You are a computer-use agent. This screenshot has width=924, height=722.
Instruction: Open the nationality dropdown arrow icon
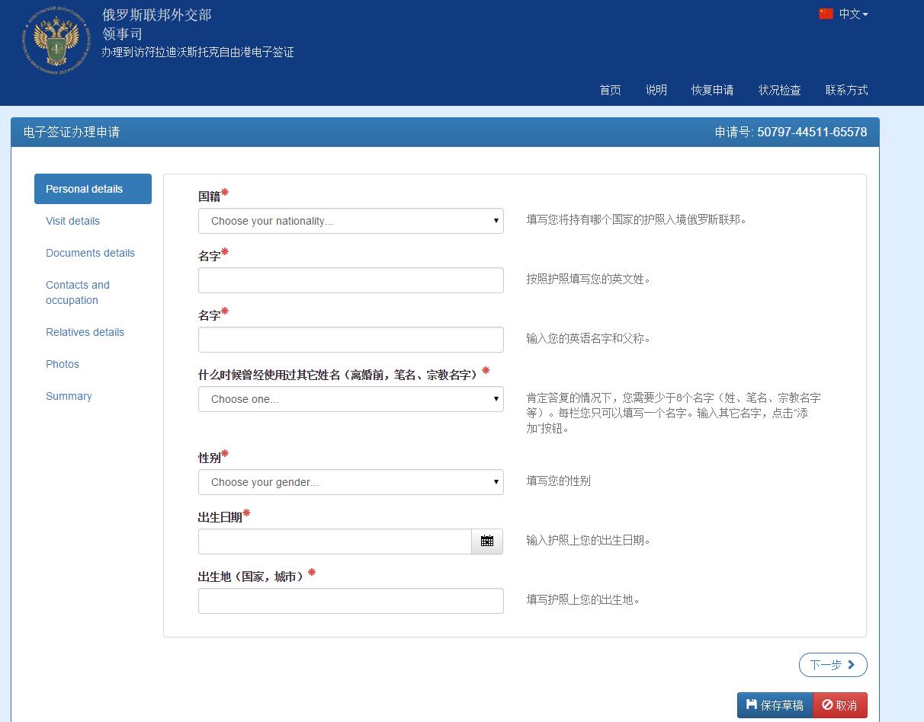click(494, 221)
